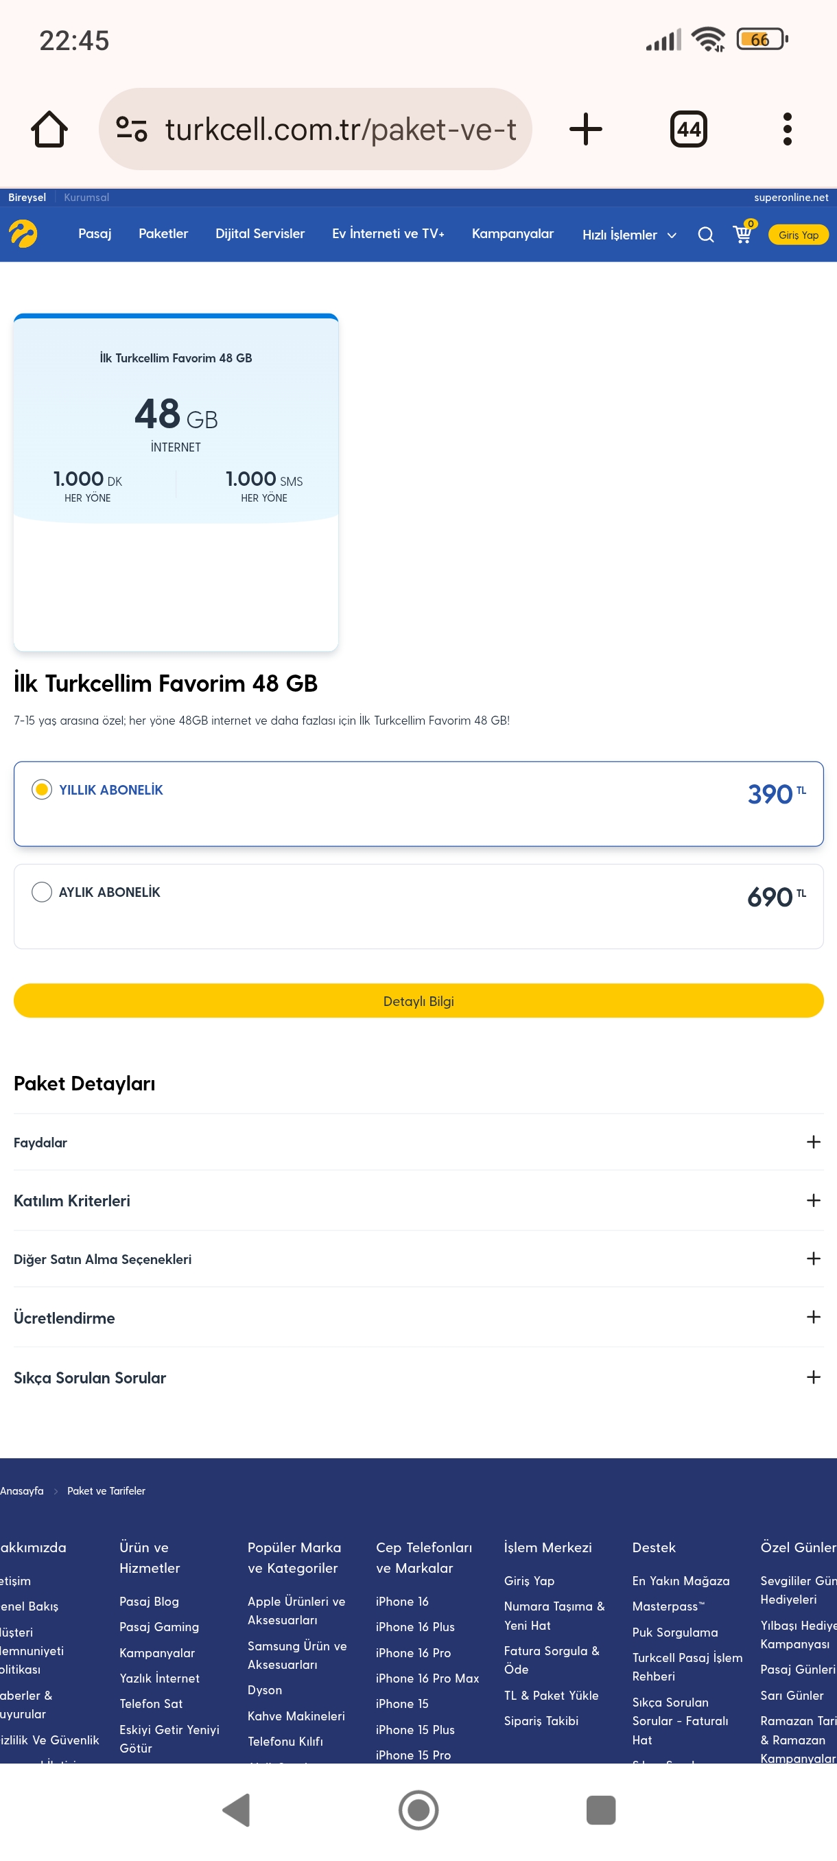Expand the Hızlı İşlemler dropdown

(629, 235)
